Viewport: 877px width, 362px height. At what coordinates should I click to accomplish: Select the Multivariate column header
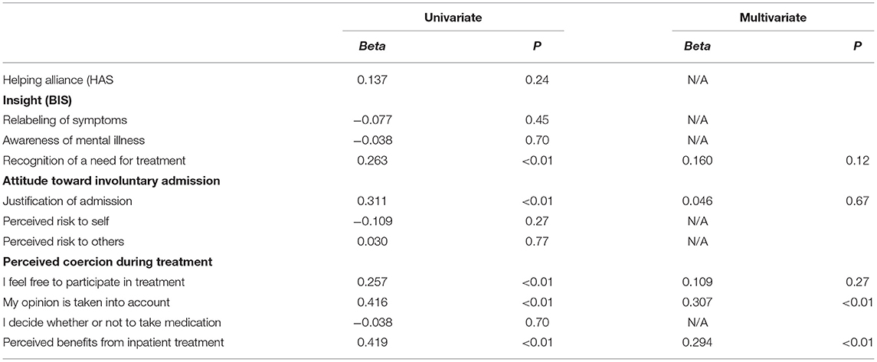(x=774, y=18)
